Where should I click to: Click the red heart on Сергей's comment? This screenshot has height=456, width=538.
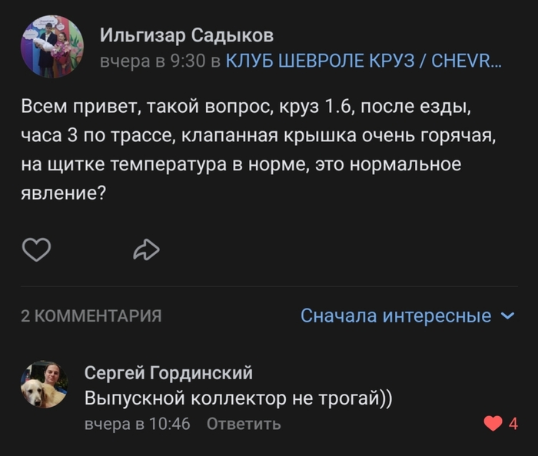click(x=492, y=423)
